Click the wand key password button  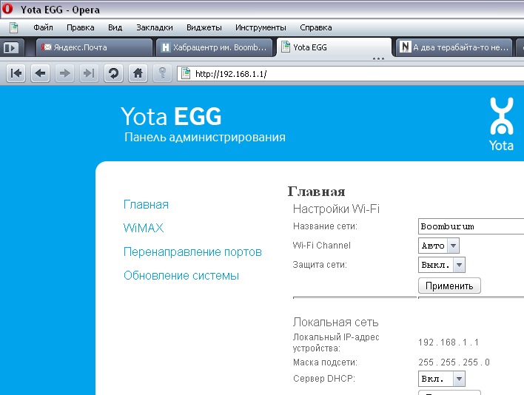[162, 73]
